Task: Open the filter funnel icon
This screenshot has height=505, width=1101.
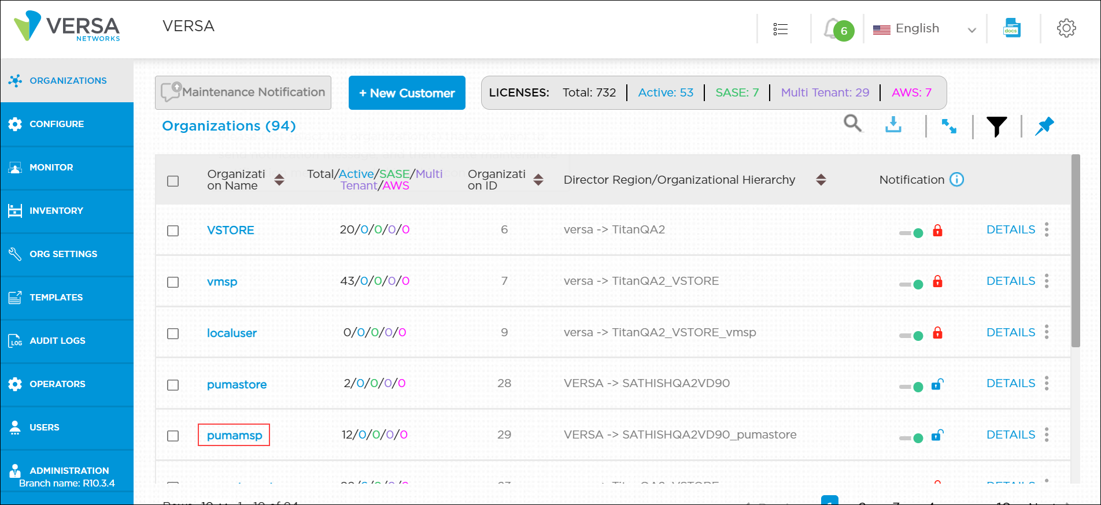Action: pos(996,126)
